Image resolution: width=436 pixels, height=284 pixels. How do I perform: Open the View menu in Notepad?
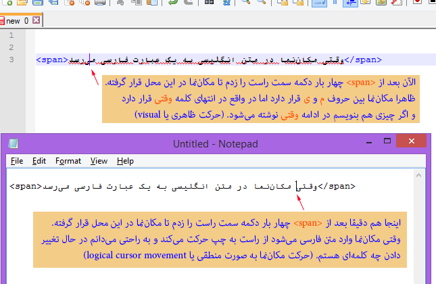pos(99,161)
